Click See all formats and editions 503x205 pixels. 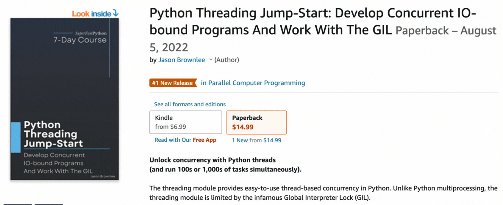click(x=190, y=104)
